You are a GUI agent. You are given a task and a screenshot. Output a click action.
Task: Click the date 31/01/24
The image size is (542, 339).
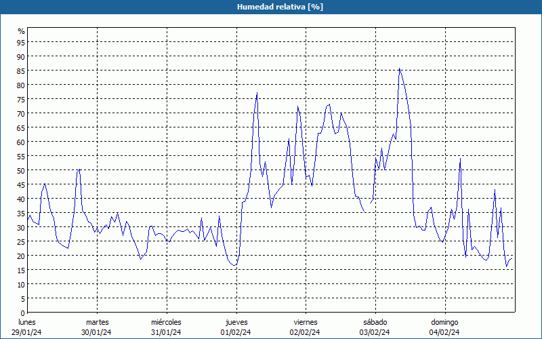coord(166,332)
